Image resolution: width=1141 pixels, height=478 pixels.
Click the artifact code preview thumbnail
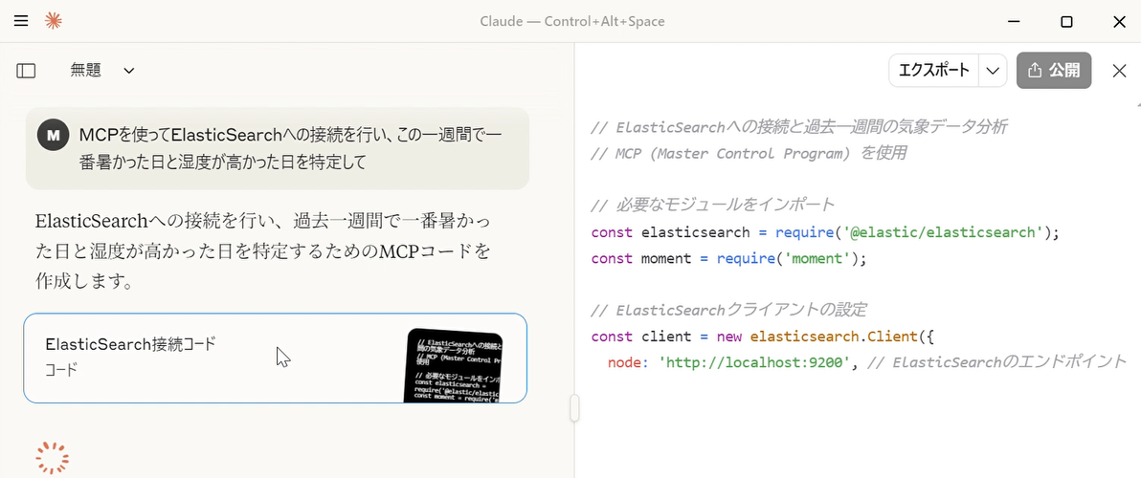(x=454, y=365)
